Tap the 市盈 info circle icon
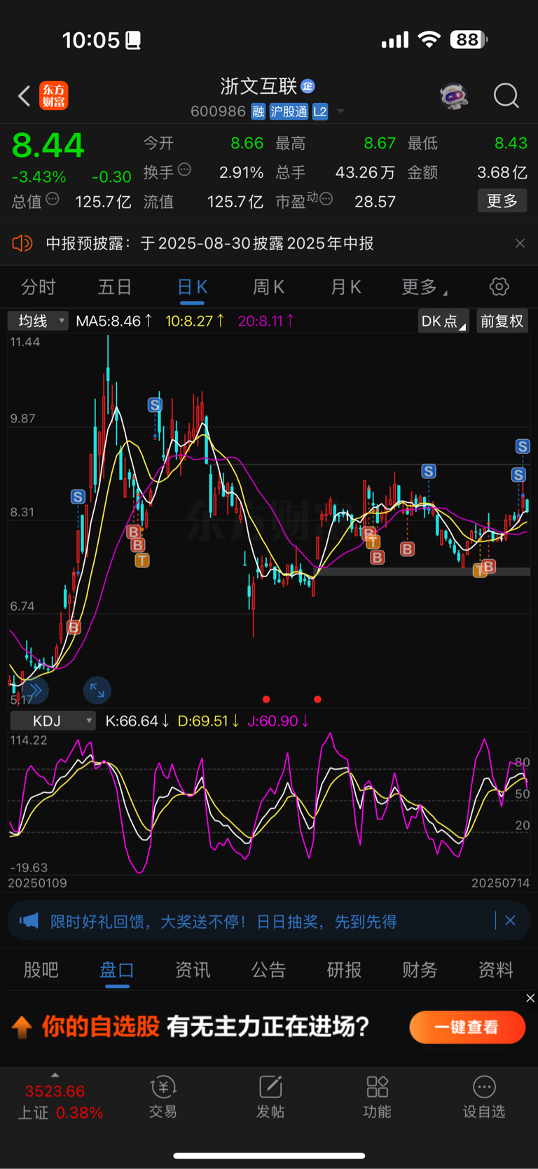The height and width of the screenshot is (1169, 538). click(x=326, y=200)
